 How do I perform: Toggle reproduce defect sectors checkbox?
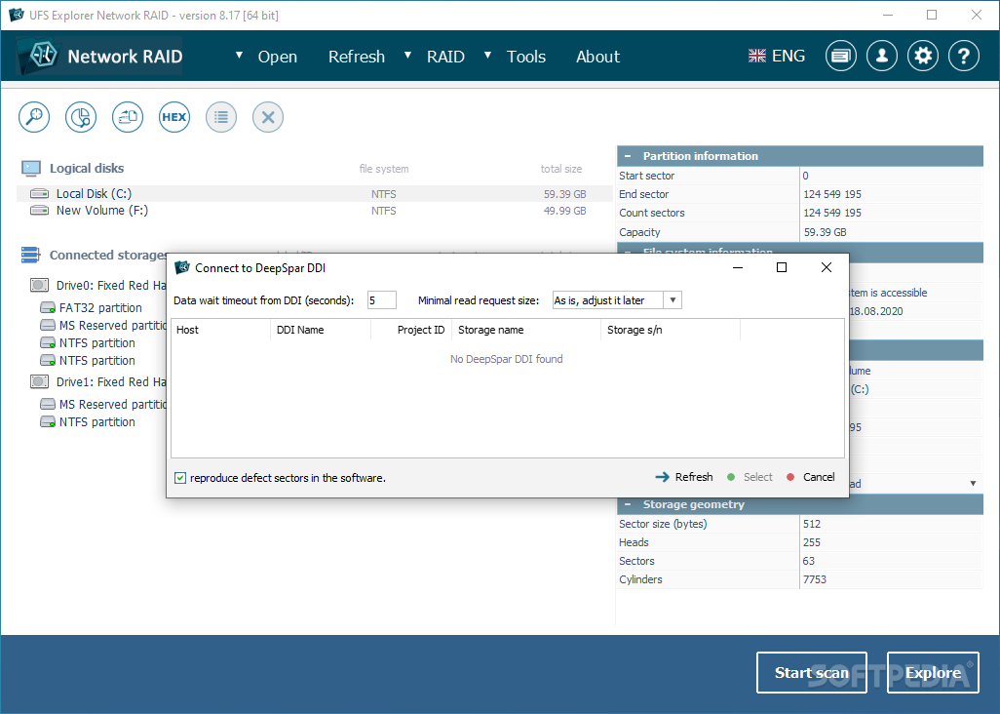pyautogui.click(x=180, y=478)
